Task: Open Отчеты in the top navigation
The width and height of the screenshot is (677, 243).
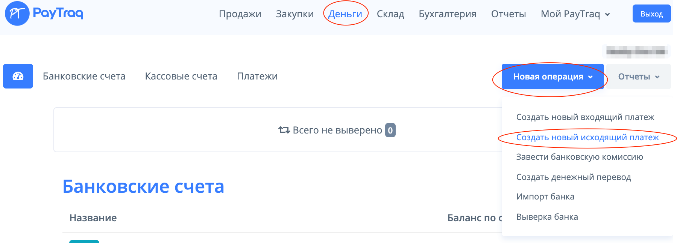Action: coord(509,14)
